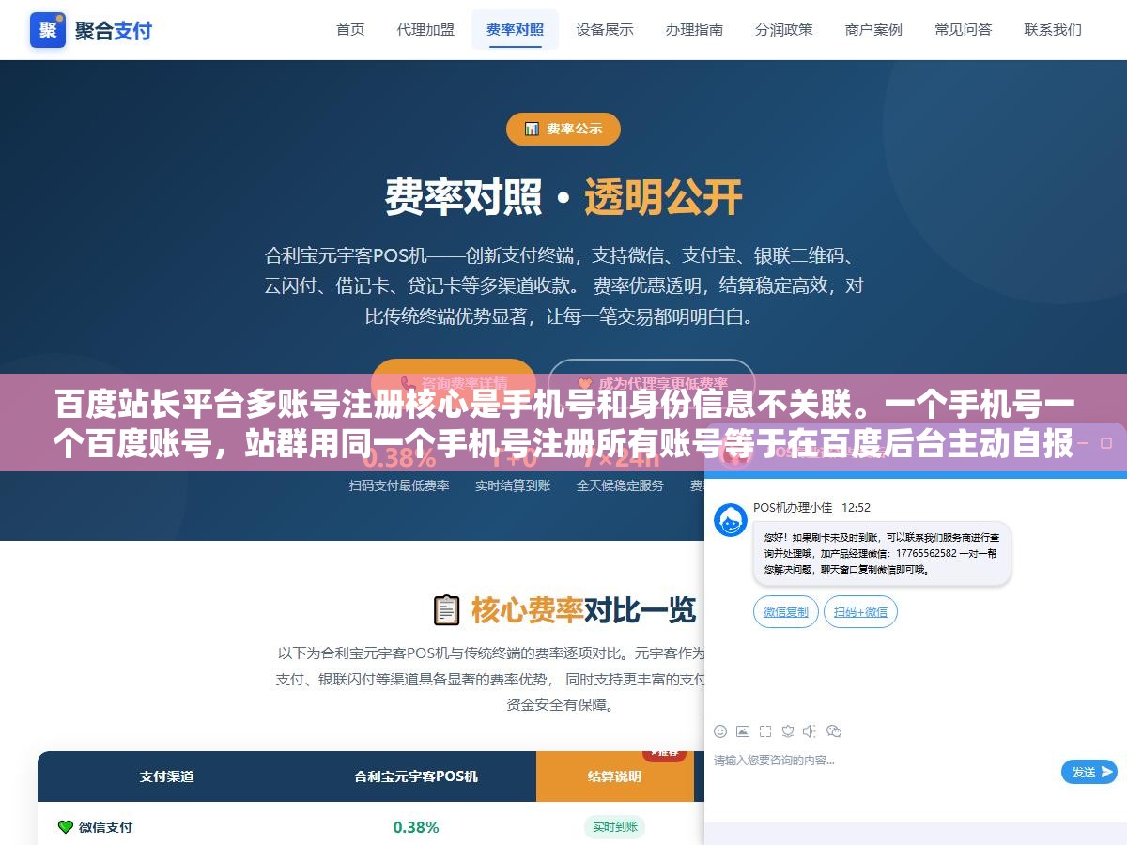Screen dimensions: 1127x845
Task: Click the 实时结算到账 stat label
Action: (513, 485)
